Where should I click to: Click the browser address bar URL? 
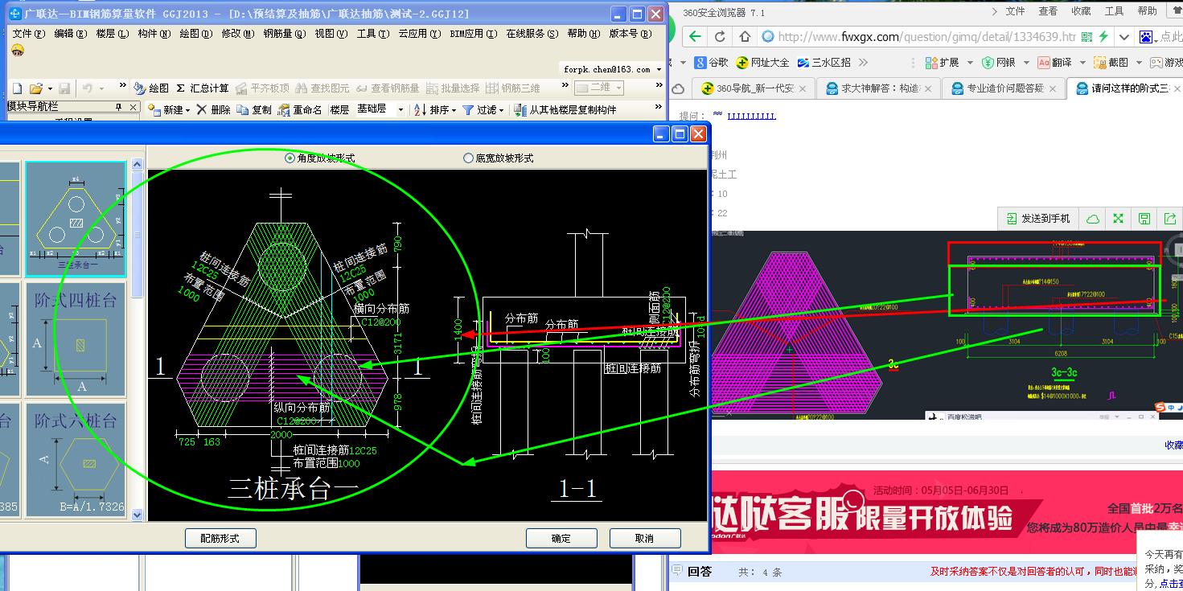click(926, 37)
